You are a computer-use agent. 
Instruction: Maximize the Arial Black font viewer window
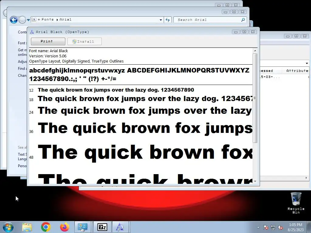coord(244,32)
